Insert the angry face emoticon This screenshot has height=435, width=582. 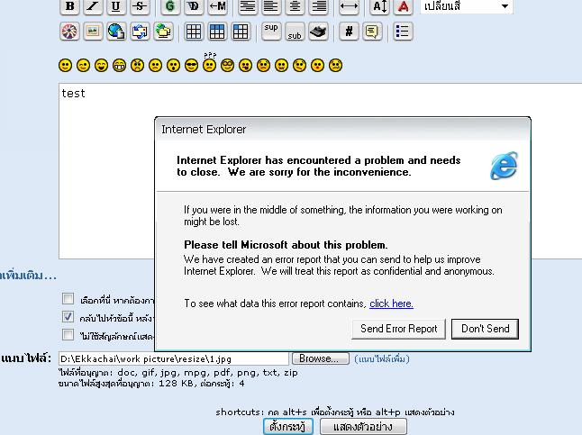[137, 66]
